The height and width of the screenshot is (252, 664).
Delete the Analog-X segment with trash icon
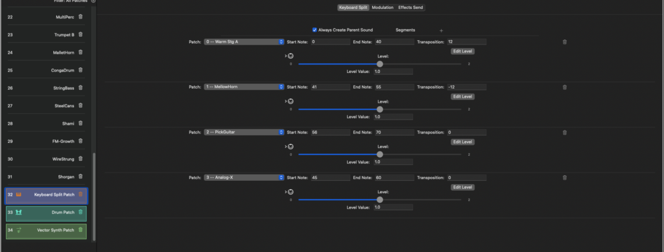tap(565, 178)
